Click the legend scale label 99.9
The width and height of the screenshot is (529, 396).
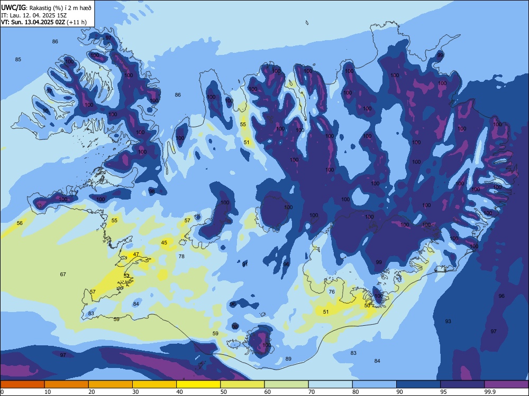[x=489, y=392]
